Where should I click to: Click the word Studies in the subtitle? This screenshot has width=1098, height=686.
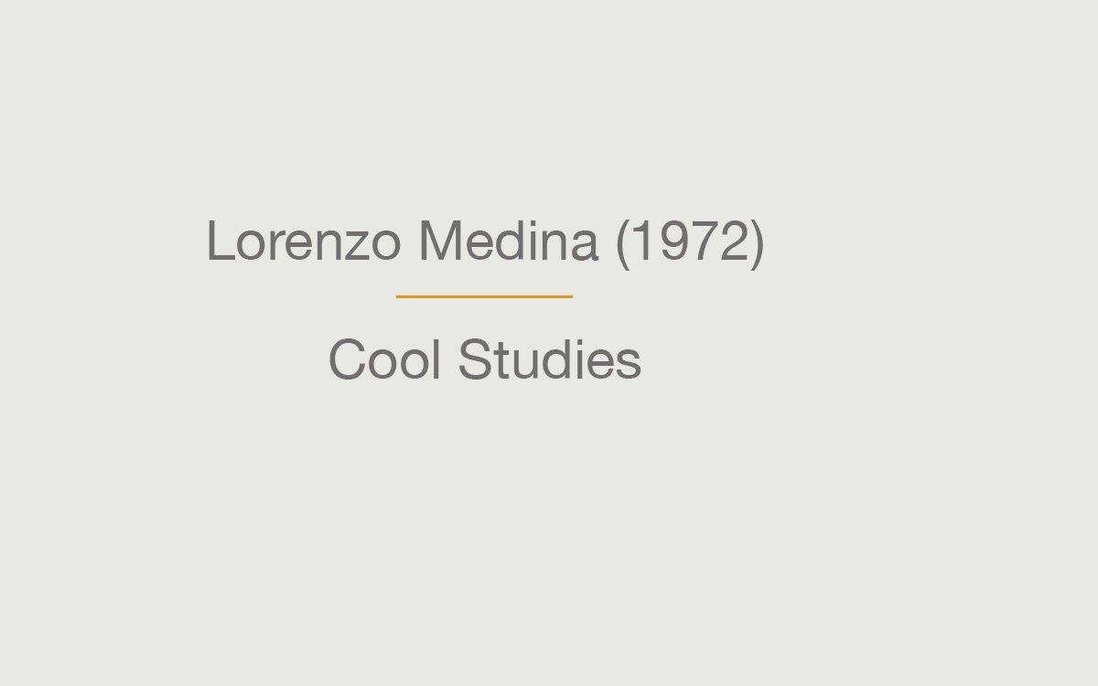(550, 359)
